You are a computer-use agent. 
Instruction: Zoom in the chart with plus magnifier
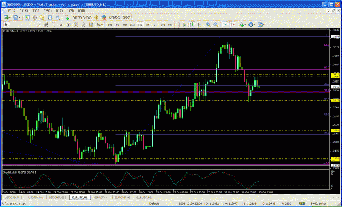coord(208,25)
